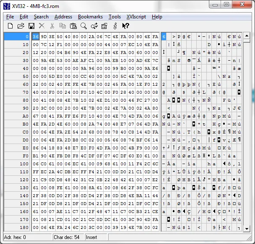Click the 'Char dec: 54' status field
The width and height of the screenshot is (255, 244).
point(68,237)
